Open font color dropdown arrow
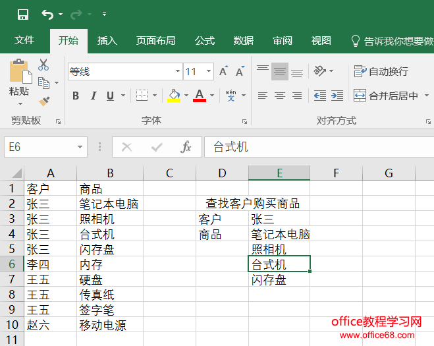Image resolution: width=434 pixels, height=346 pixels. [x=212, y=96]
